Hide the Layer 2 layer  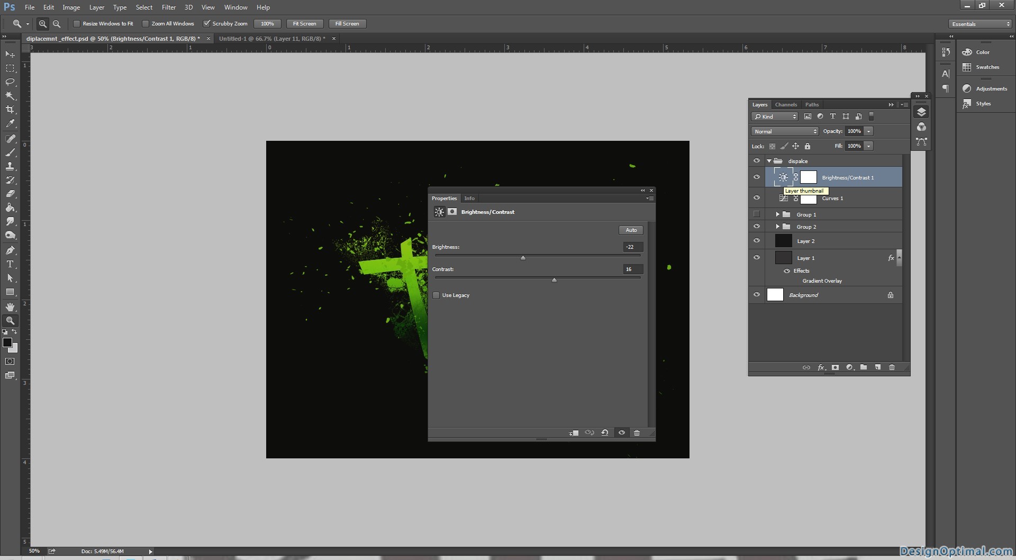[757, 241]
